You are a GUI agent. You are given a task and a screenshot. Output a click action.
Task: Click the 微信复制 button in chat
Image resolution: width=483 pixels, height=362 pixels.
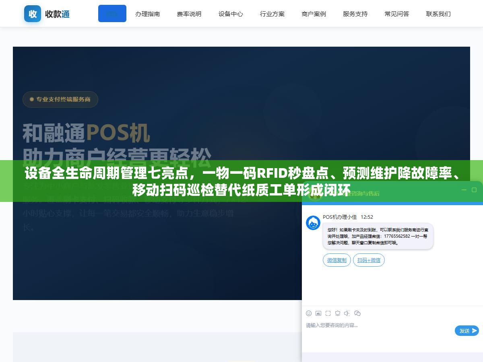pos(337,260)
